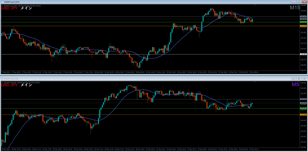This screenshot has height=152, width=308.
Task: Click the red USD JPY label on M5 chart
Action: coord(9,85)
